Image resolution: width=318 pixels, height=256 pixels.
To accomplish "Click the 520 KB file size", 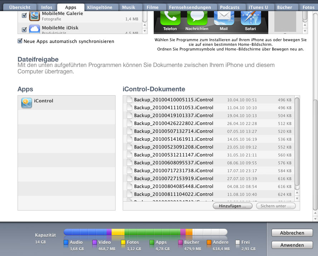I will (284, 131).
